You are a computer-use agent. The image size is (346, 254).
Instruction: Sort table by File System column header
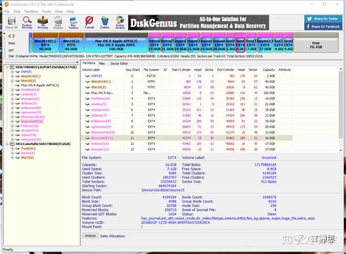pyautogui.click(x=151, y=69)
